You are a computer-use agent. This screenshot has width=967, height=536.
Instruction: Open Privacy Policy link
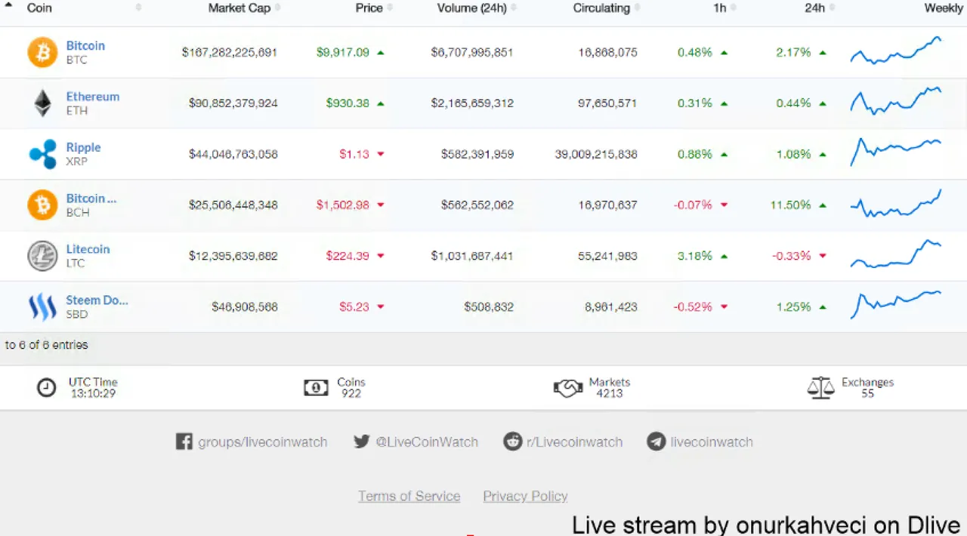click(525, 496)
